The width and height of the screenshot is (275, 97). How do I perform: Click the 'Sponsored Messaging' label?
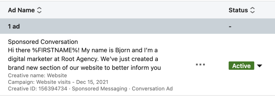tap(99, 89)
